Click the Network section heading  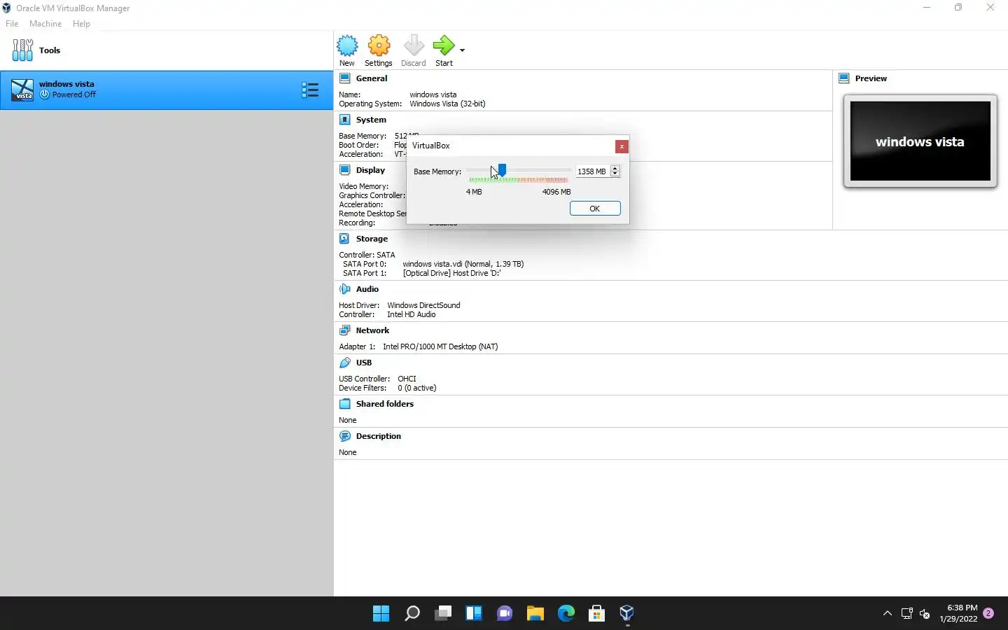point(372,330)
